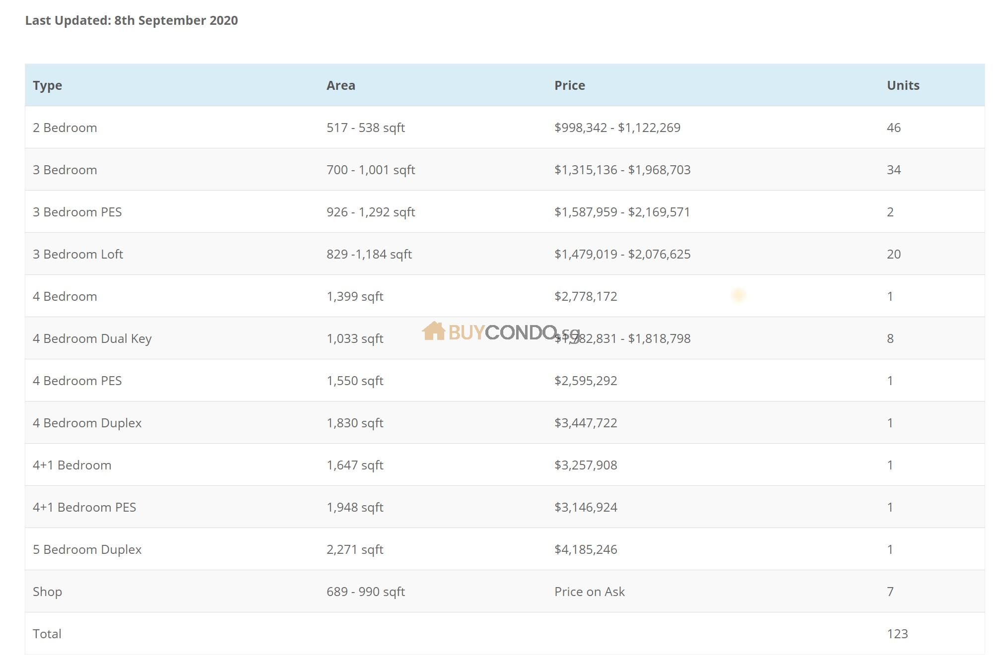Screen dimensions: 1002x665
Task: Click the Last Updated date heading
Action: (132, 20)
